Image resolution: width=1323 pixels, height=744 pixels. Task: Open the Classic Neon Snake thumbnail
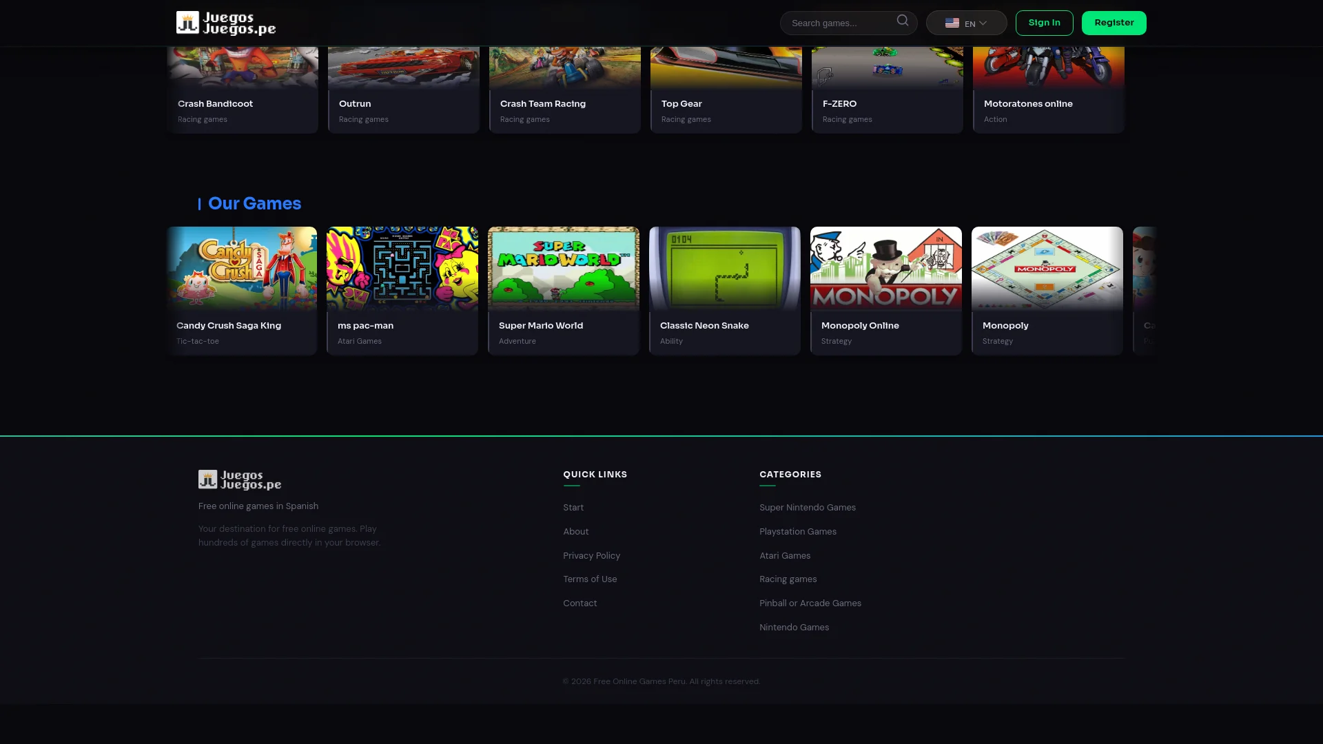(725, 268)
